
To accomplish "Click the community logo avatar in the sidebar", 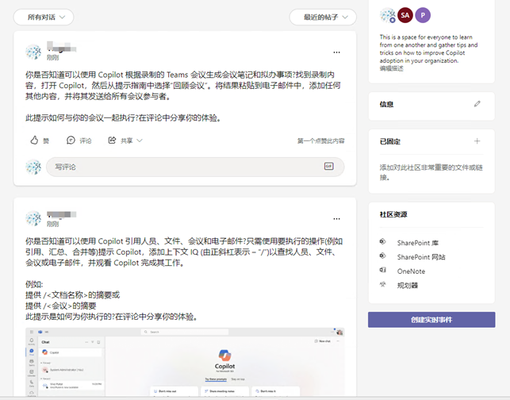I will [388, 15].
